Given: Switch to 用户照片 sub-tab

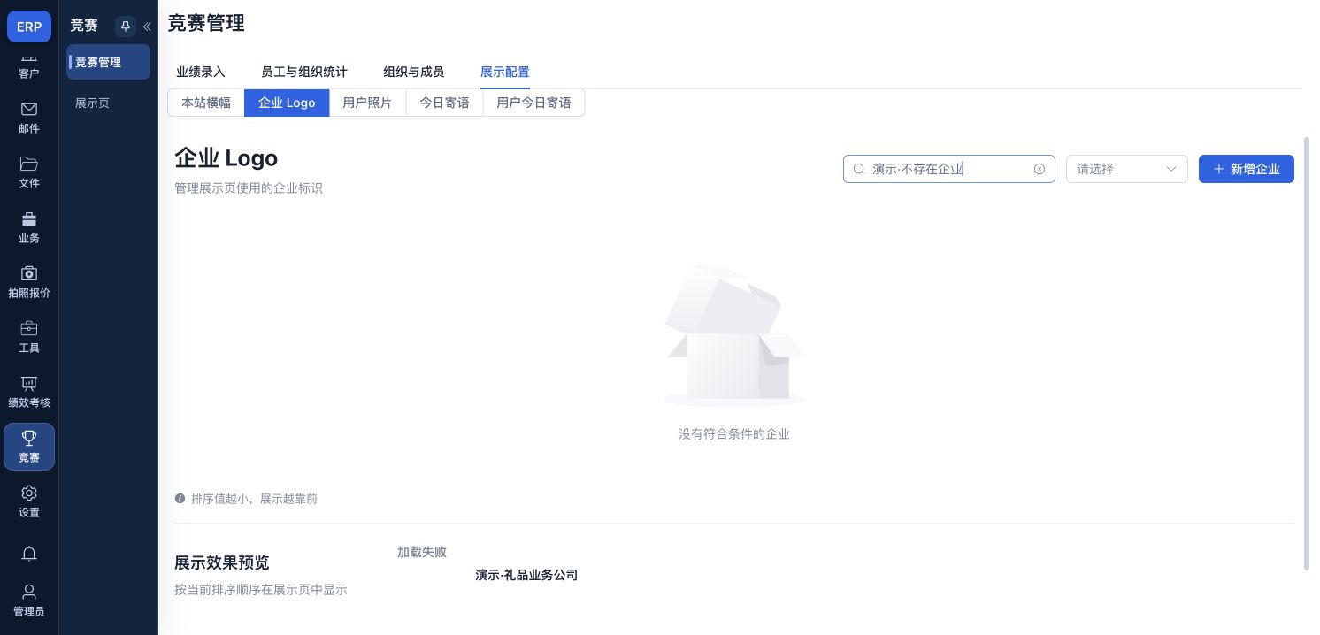Looking at the screenshot, I should coord(367,103).
